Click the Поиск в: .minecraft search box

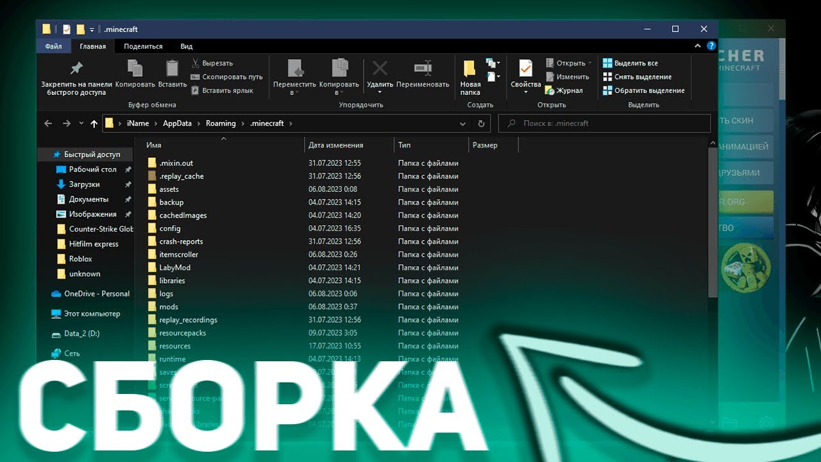tap(605, 123)
